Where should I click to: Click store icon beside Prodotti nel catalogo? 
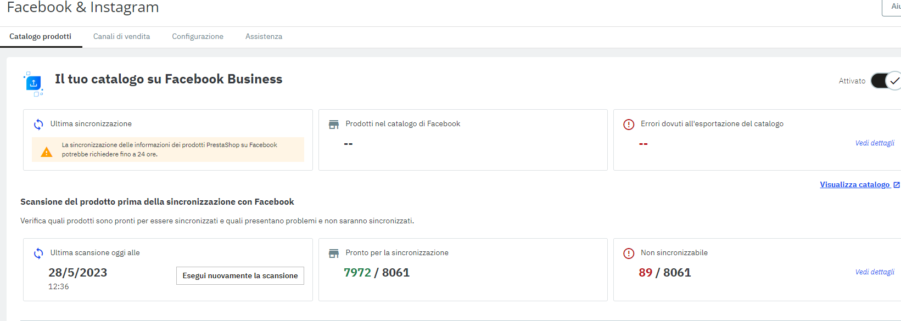(334, 125)
